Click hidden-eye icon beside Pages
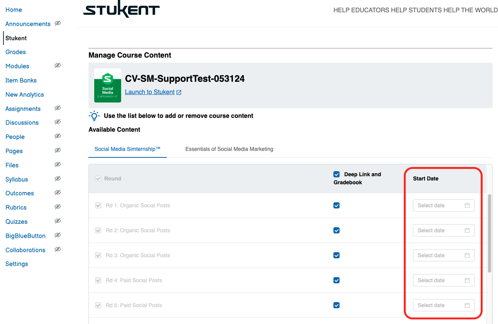 [58, 150]
